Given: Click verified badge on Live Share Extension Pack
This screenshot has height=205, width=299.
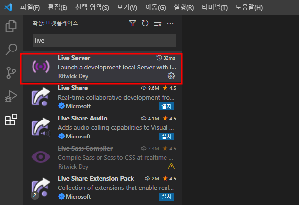Looking at the screenshot, I should pyautogui.click(x=61, y=197).
